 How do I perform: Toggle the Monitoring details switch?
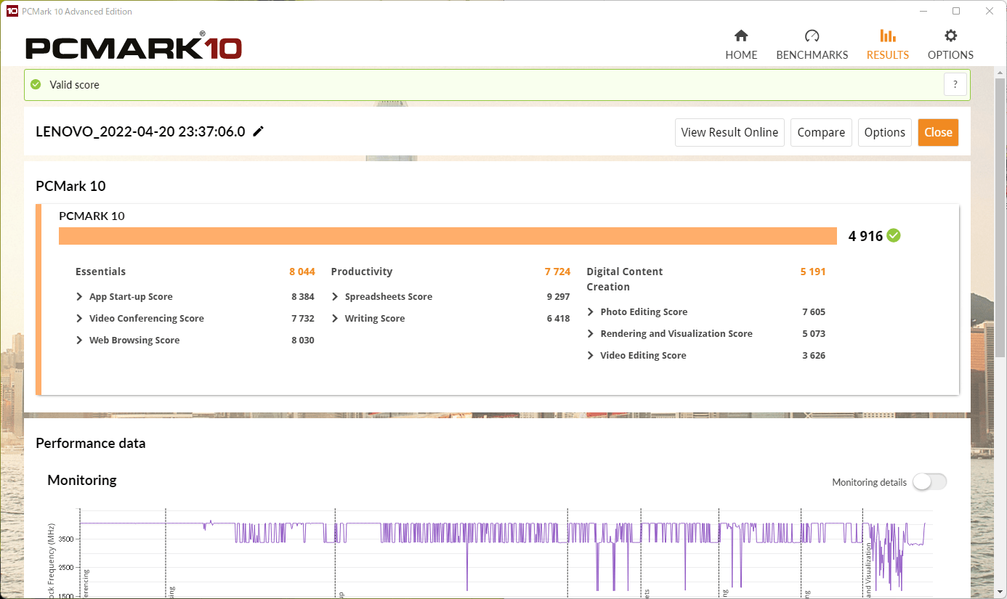click(930, 482)
